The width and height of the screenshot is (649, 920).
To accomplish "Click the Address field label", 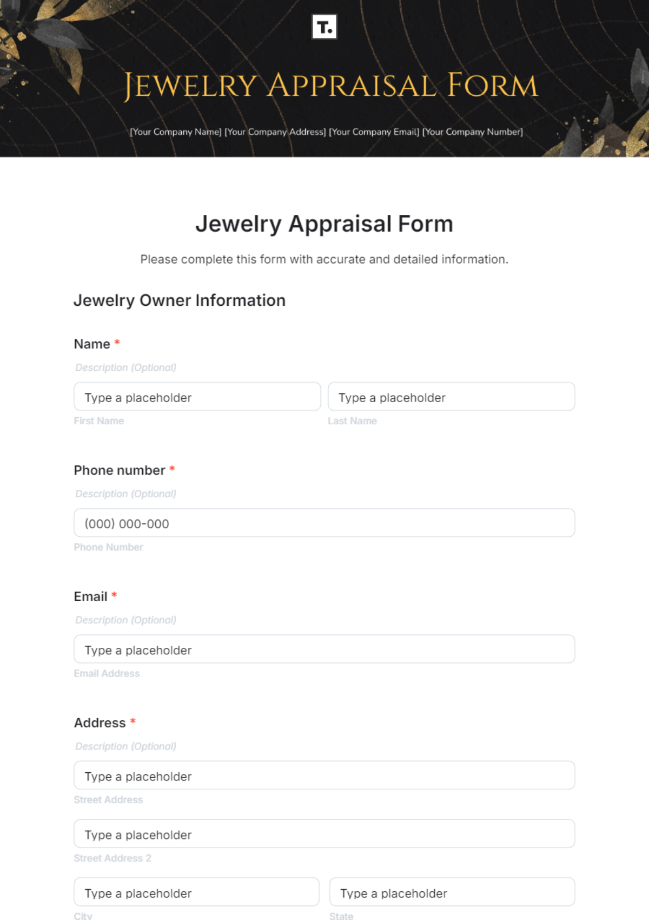I will [x=100, y=722].
